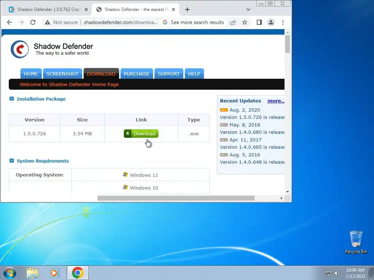Select the DOWNLOAD tab

tap(101, 74)
